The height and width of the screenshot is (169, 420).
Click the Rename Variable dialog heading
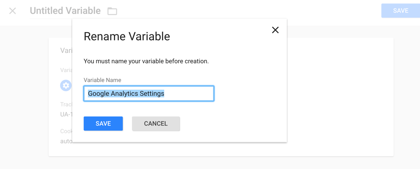tap(127, 36)
